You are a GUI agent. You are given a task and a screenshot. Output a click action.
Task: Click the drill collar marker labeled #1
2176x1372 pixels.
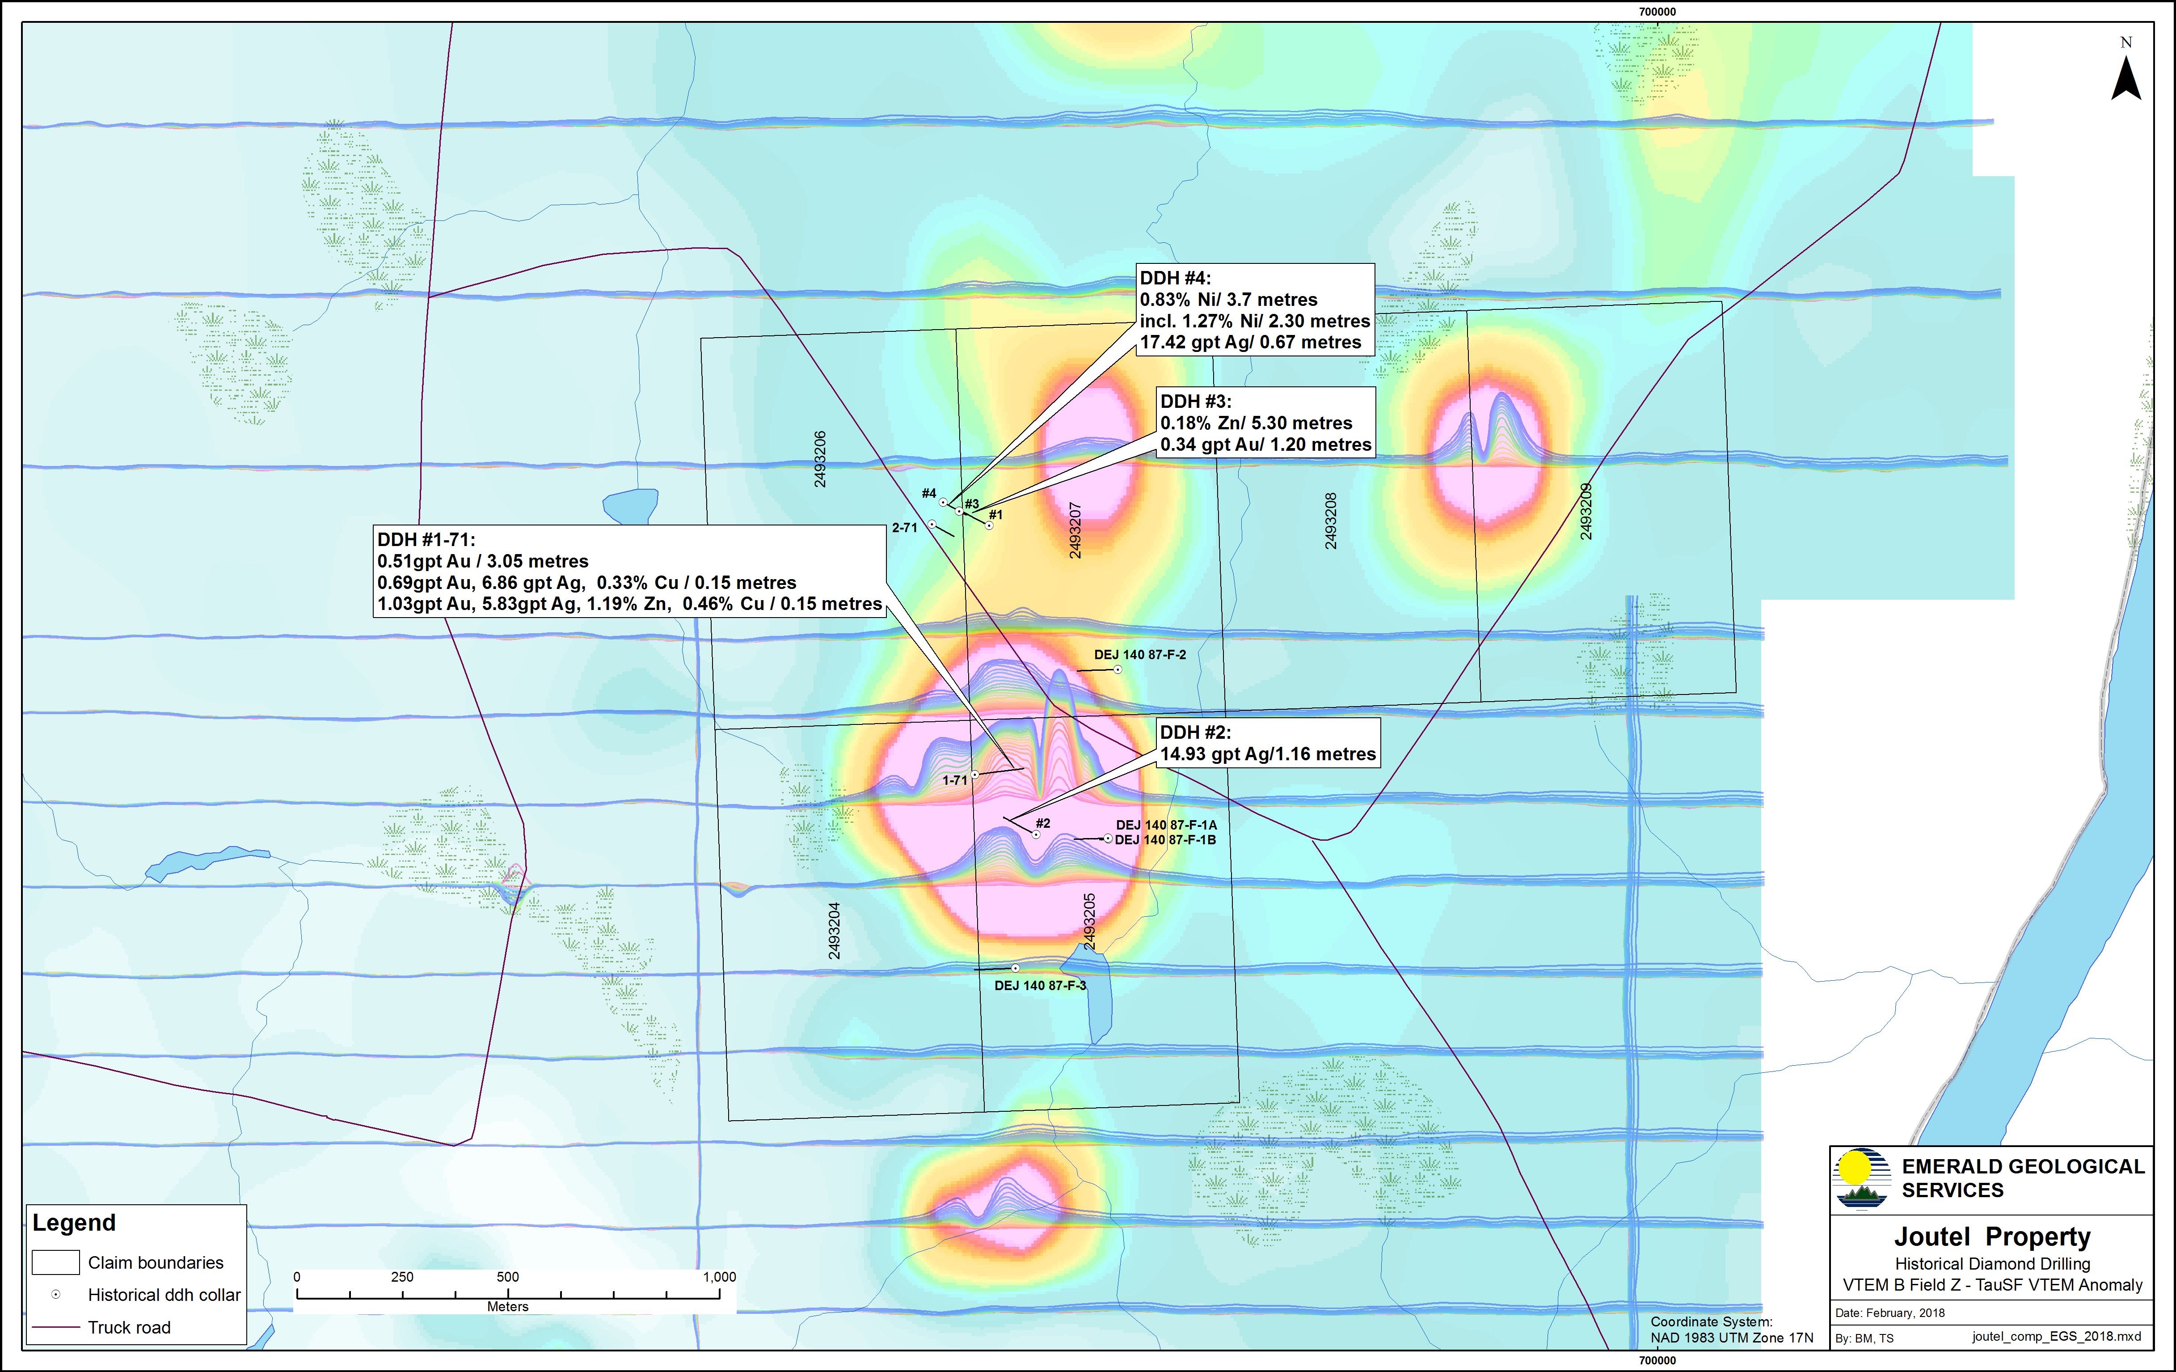click(x=990, y=525)
